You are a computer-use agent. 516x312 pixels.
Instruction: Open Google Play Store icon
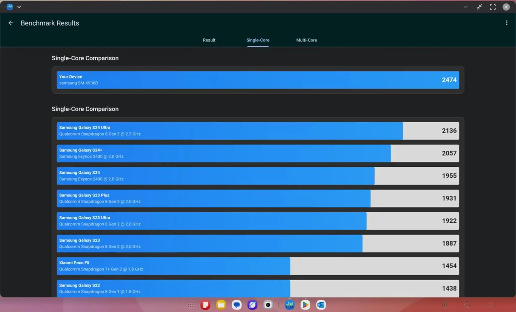coord(305,305)
